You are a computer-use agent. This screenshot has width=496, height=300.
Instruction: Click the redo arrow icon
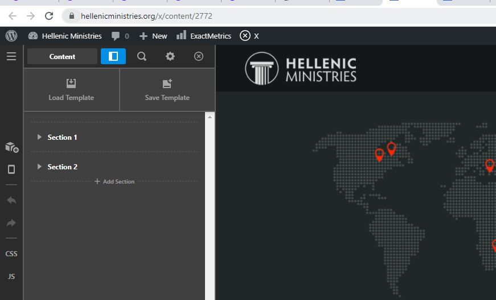click(11, 223)
